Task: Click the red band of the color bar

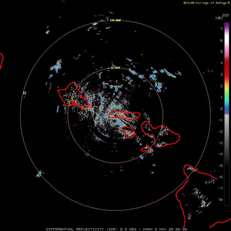Action: coord(227,69)
